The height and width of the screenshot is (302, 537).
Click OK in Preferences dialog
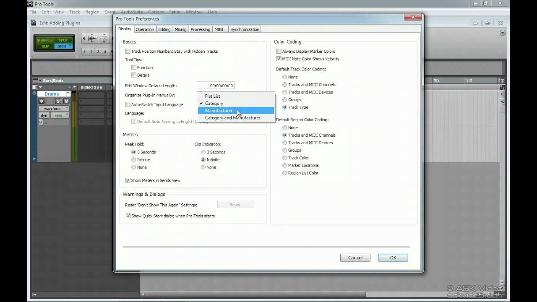coord(393,258)
